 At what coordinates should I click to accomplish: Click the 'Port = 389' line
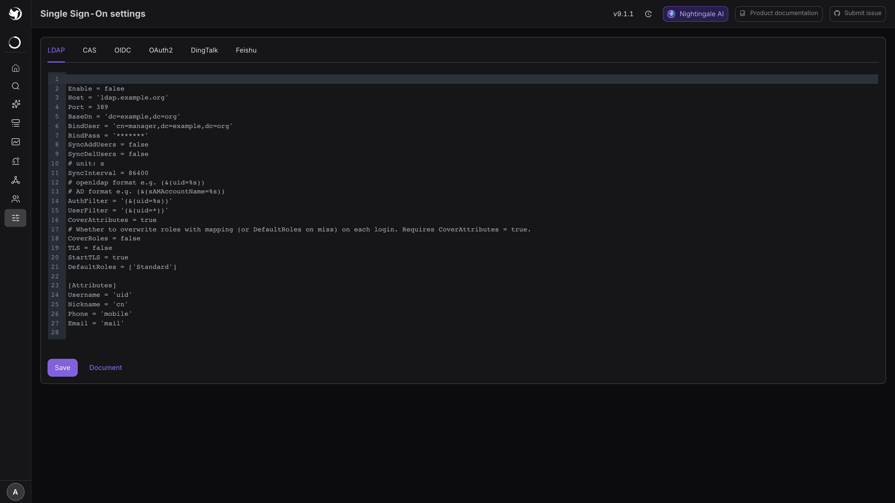pos(88,107)
